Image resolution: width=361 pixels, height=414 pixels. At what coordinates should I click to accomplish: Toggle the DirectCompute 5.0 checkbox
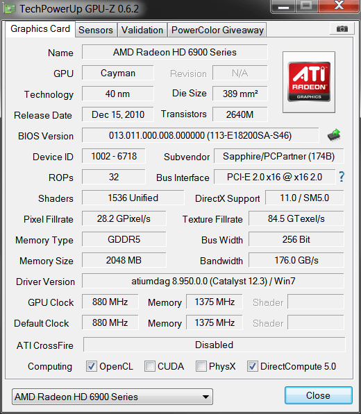(253, 366)
